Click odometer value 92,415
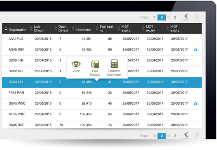217x150 pixels. point(86,103)
